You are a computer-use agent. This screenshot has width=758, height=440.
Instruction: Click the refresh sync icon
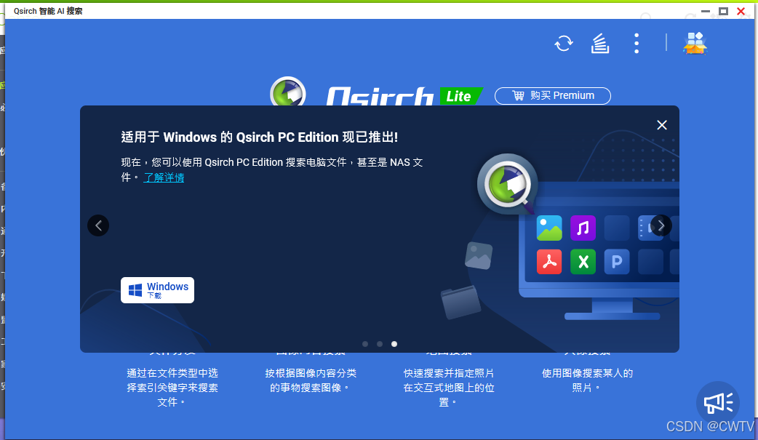point(564,44)
